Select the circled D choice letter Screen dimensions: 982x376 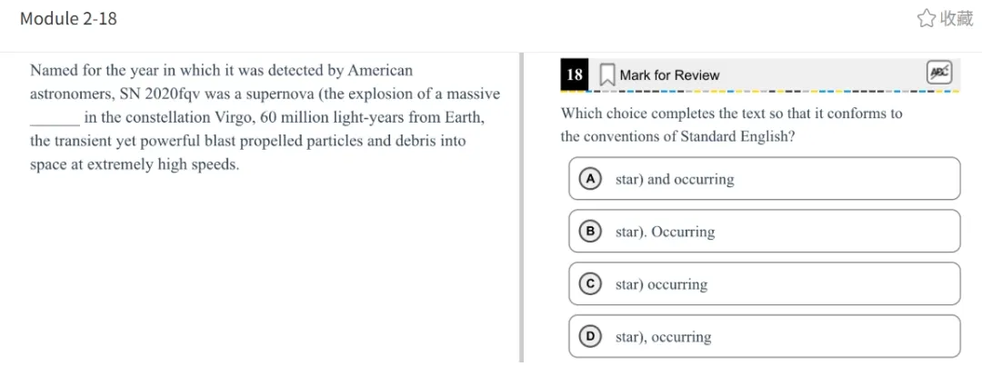589,337
